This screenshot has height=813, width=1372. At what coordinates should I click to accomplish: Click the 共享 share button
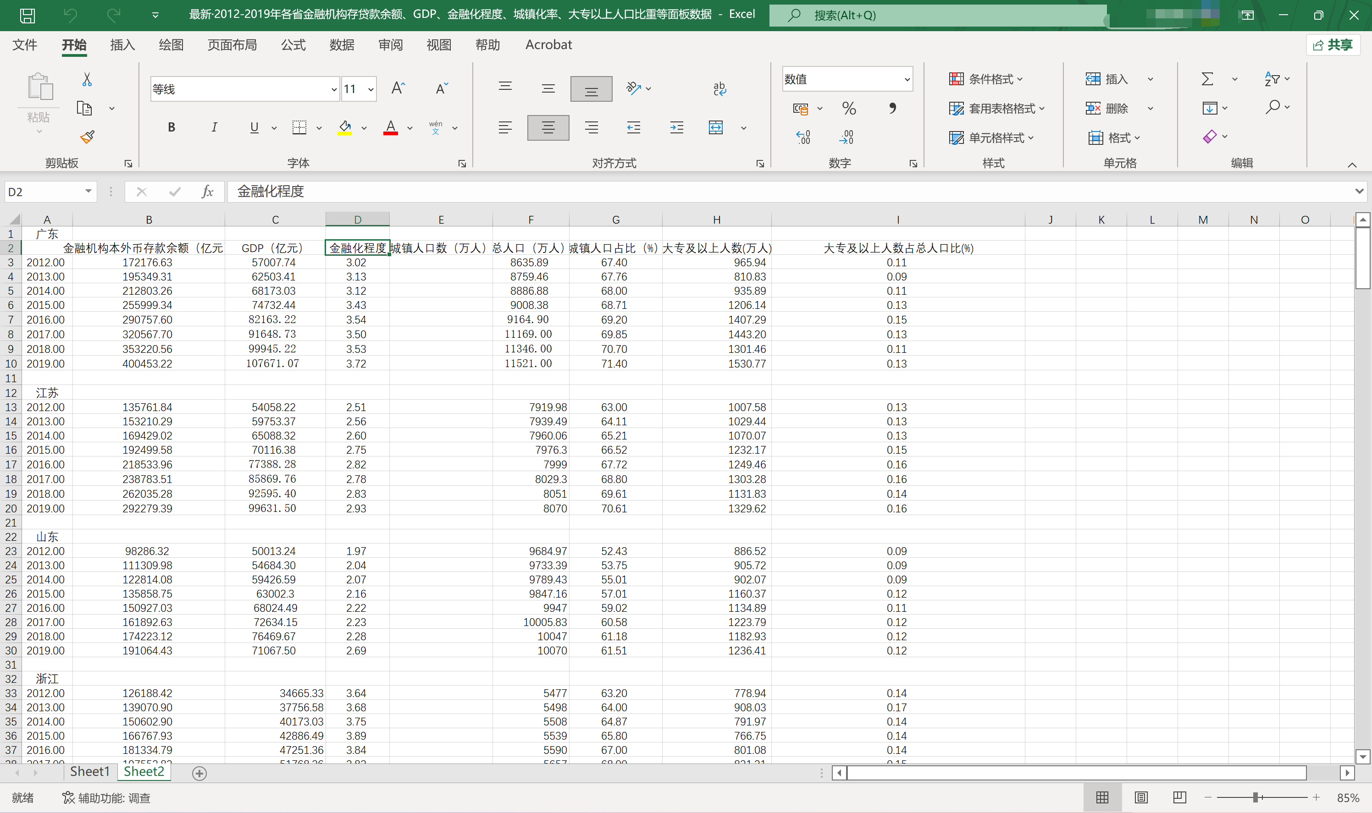1333,45
